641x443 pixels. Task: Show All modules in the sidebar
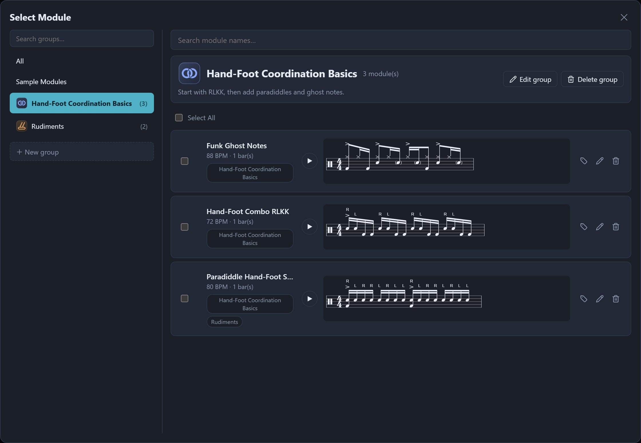coord(82,61)
